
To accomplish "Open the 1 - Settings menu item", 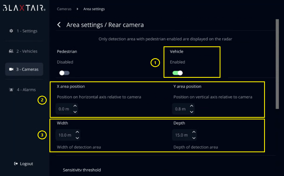I will click(x=27, y=31).
